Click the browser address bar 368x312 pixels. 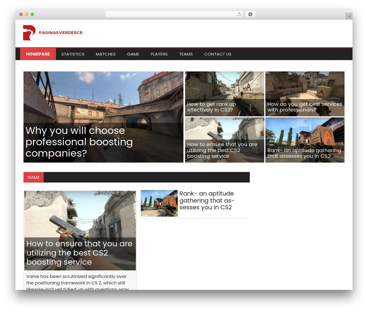click(x=174, y=14)
